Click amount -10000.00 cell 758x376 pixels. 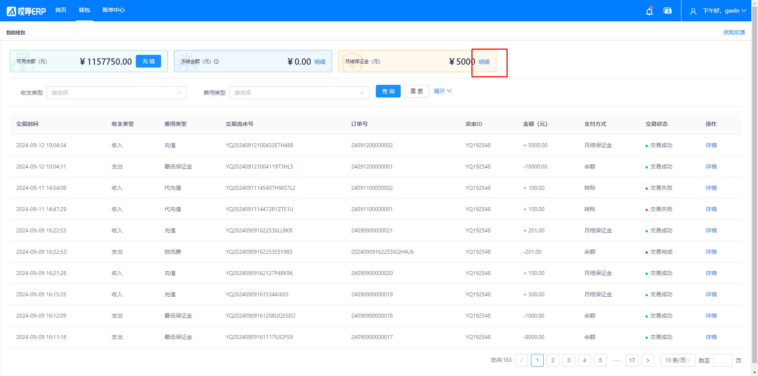point(535,166)
